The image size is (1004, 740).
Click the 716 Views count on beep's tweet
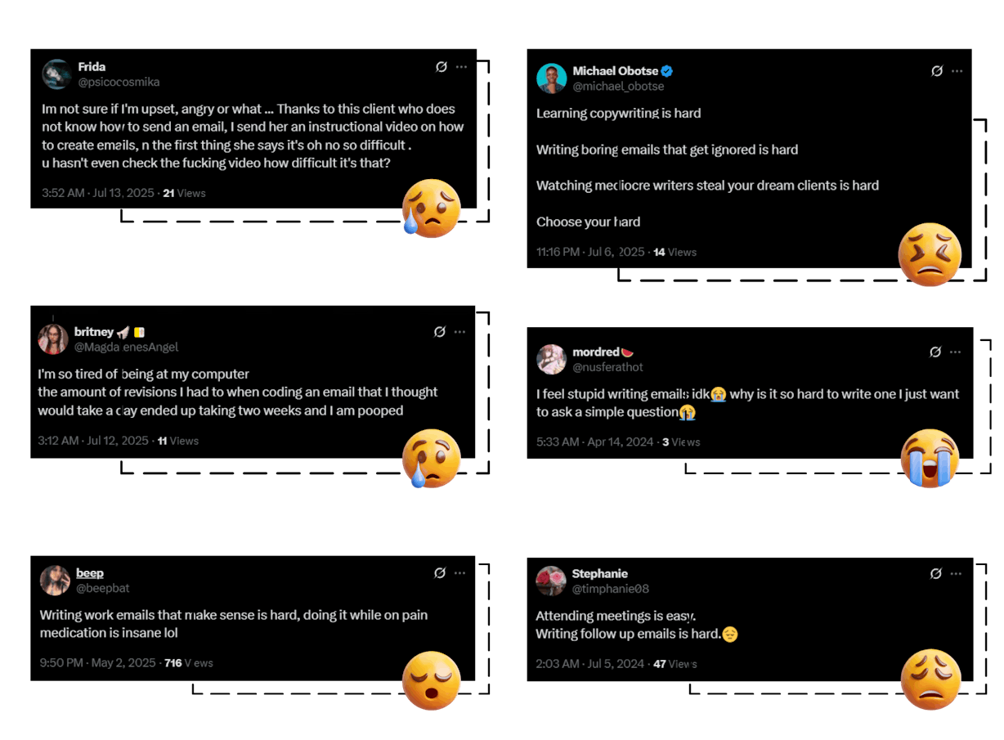tap(188, 663)
